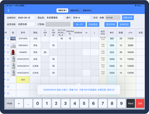Go back using the arrow icon
149x114 pixels.
pyautogui.click(x=8, y=10)
